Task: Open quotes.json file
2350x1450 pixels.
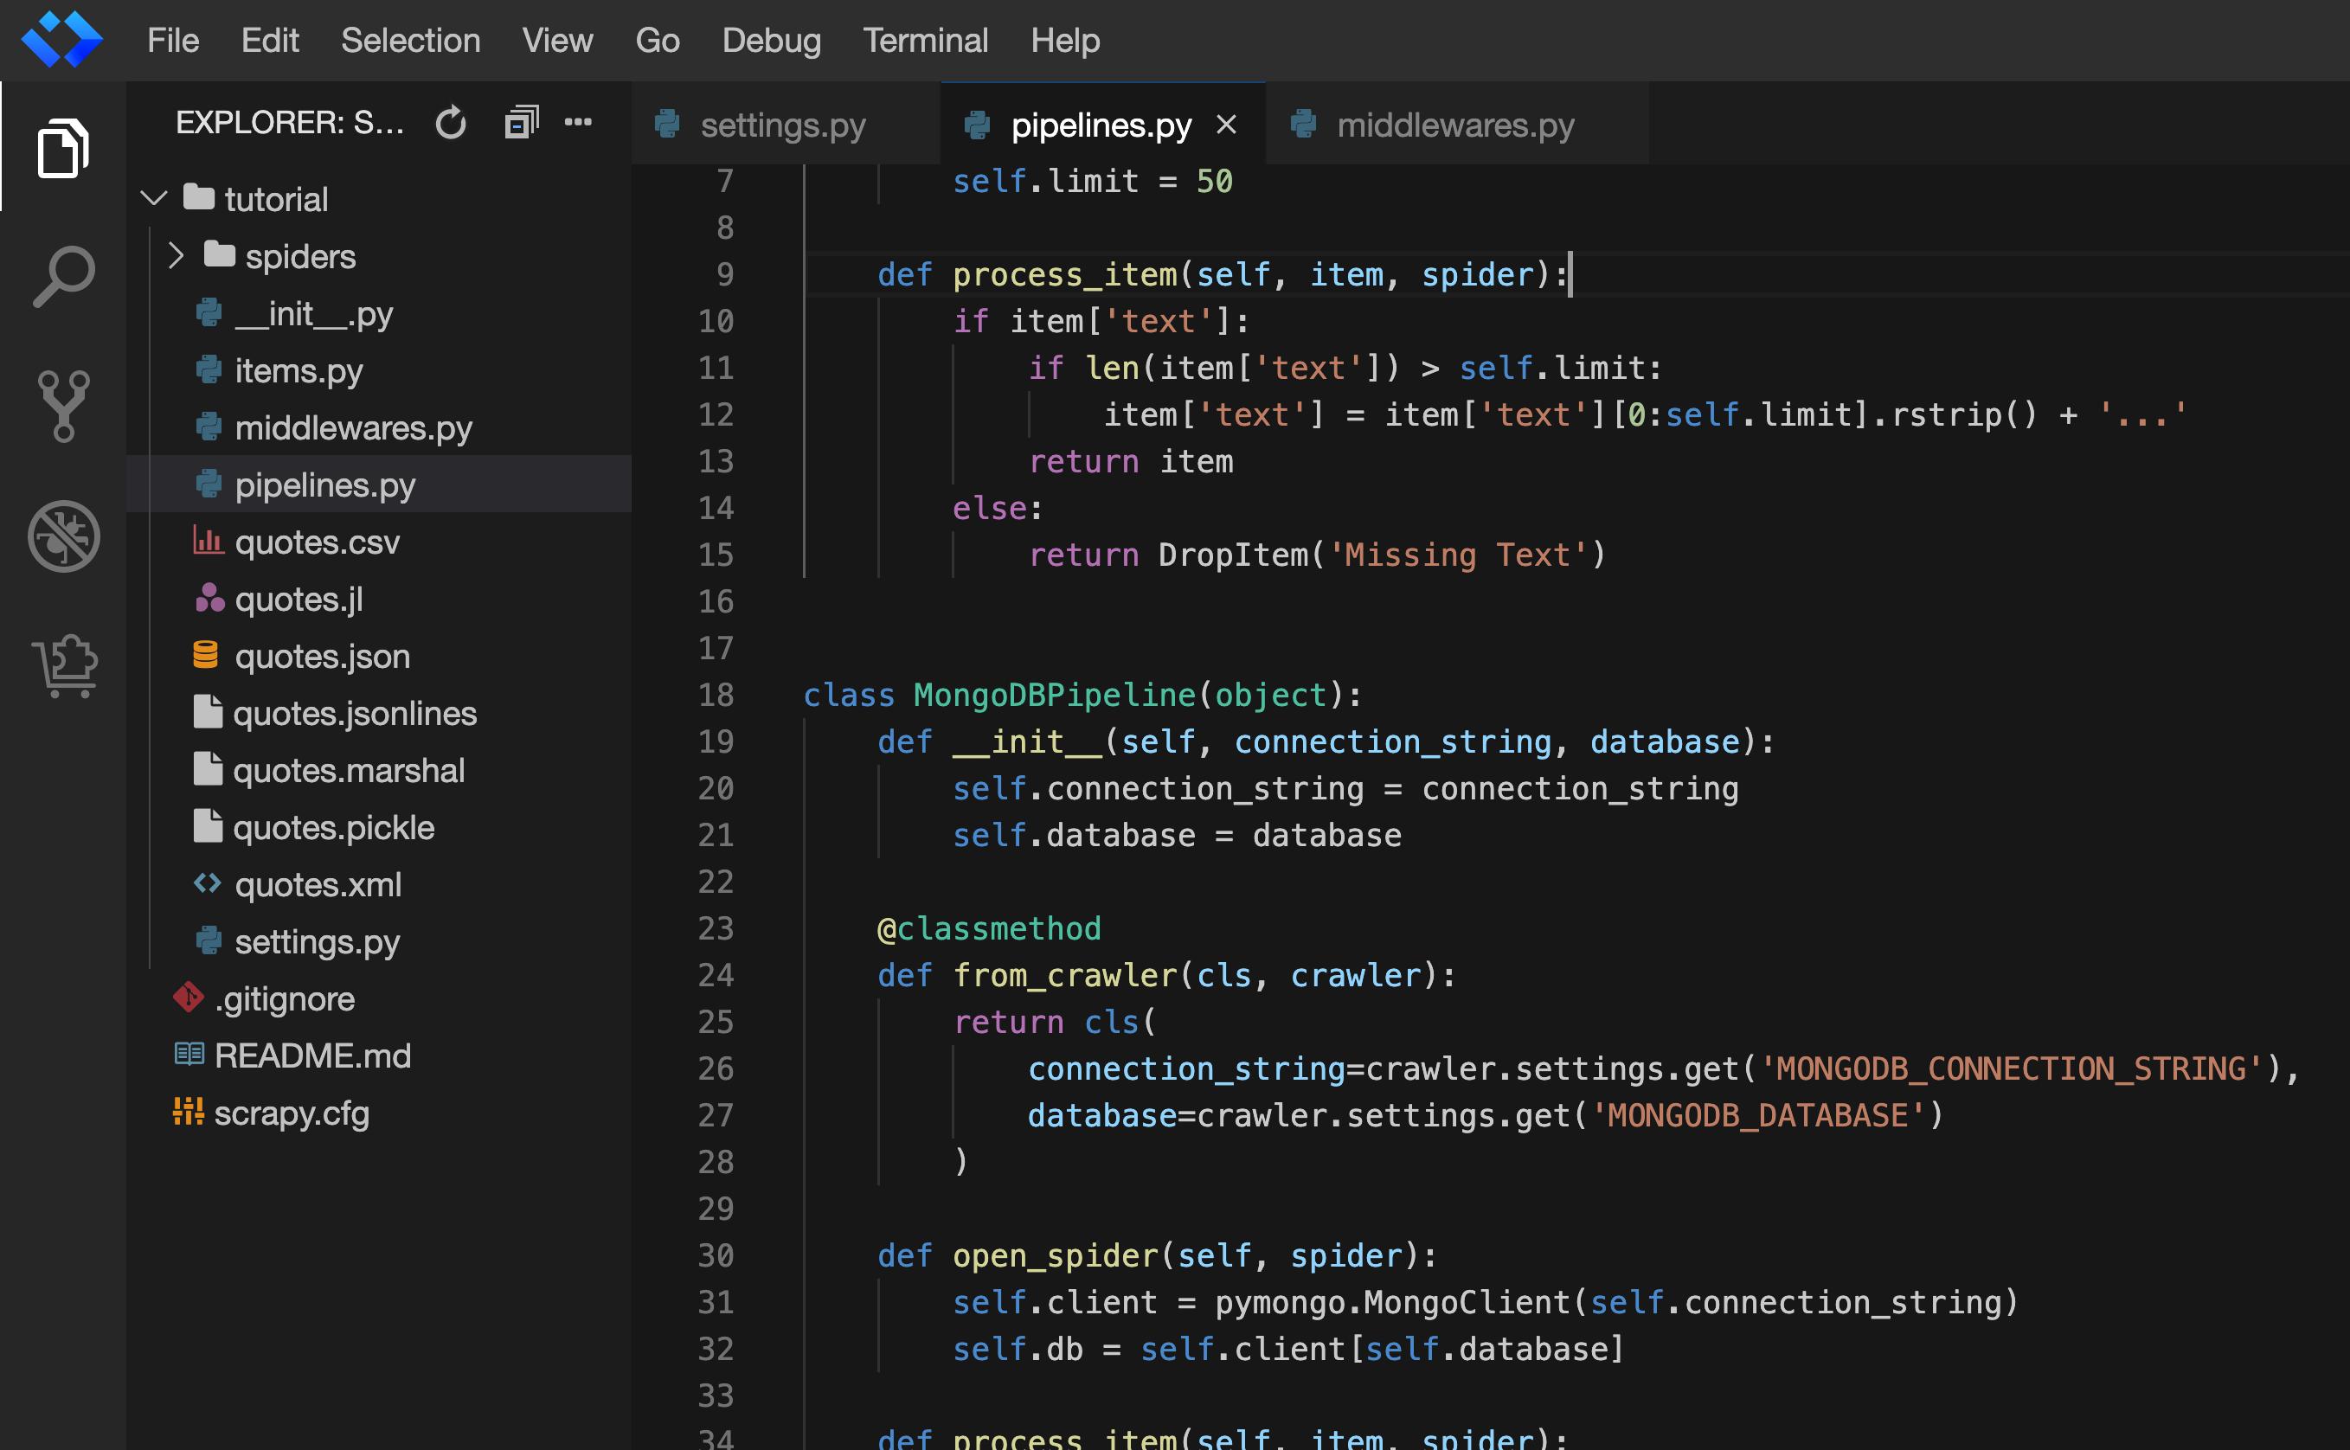Action: tap(379, 656)
